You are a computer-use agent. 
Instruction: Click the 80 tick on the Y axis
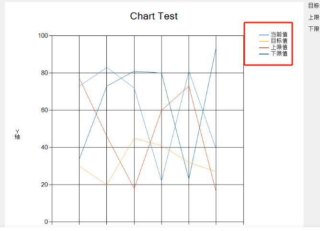pyautogui.click(x=45, y=73)
